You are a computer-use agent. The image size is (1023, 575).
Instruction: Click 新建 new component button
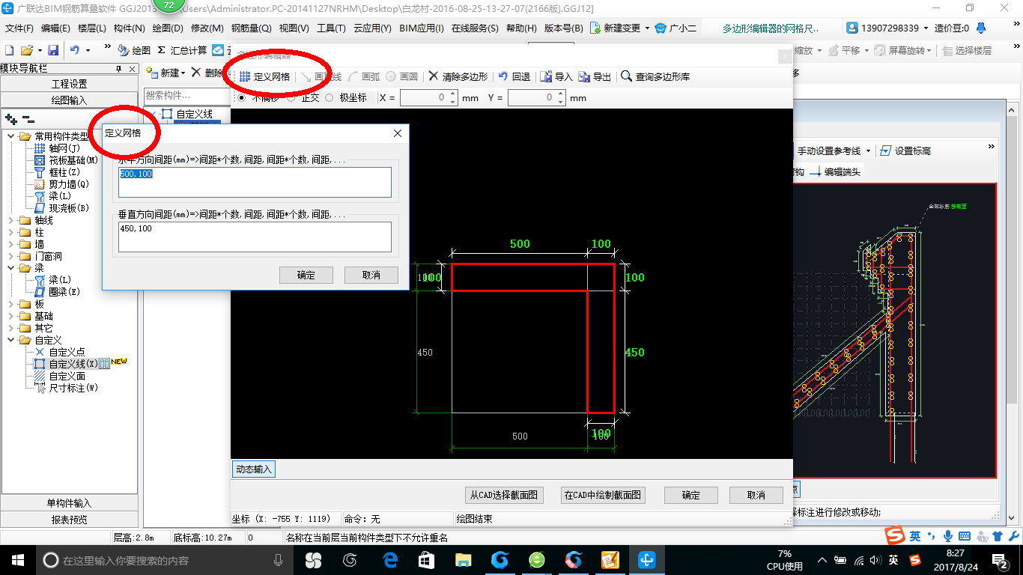coord(166,73)
